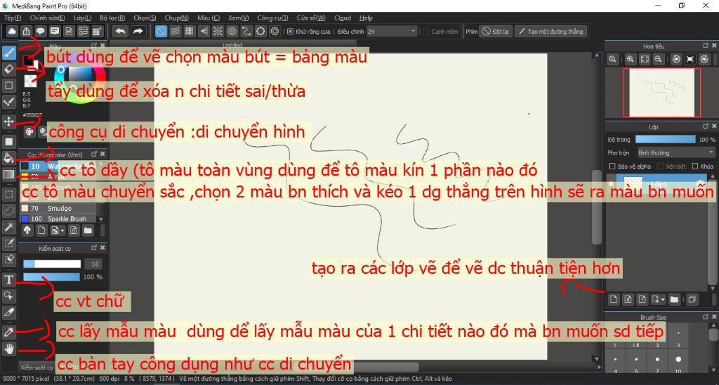The width and height of the screenshot is (719, 385).
Task: Adjust the brush size slider
Action: tap(52, 264)
